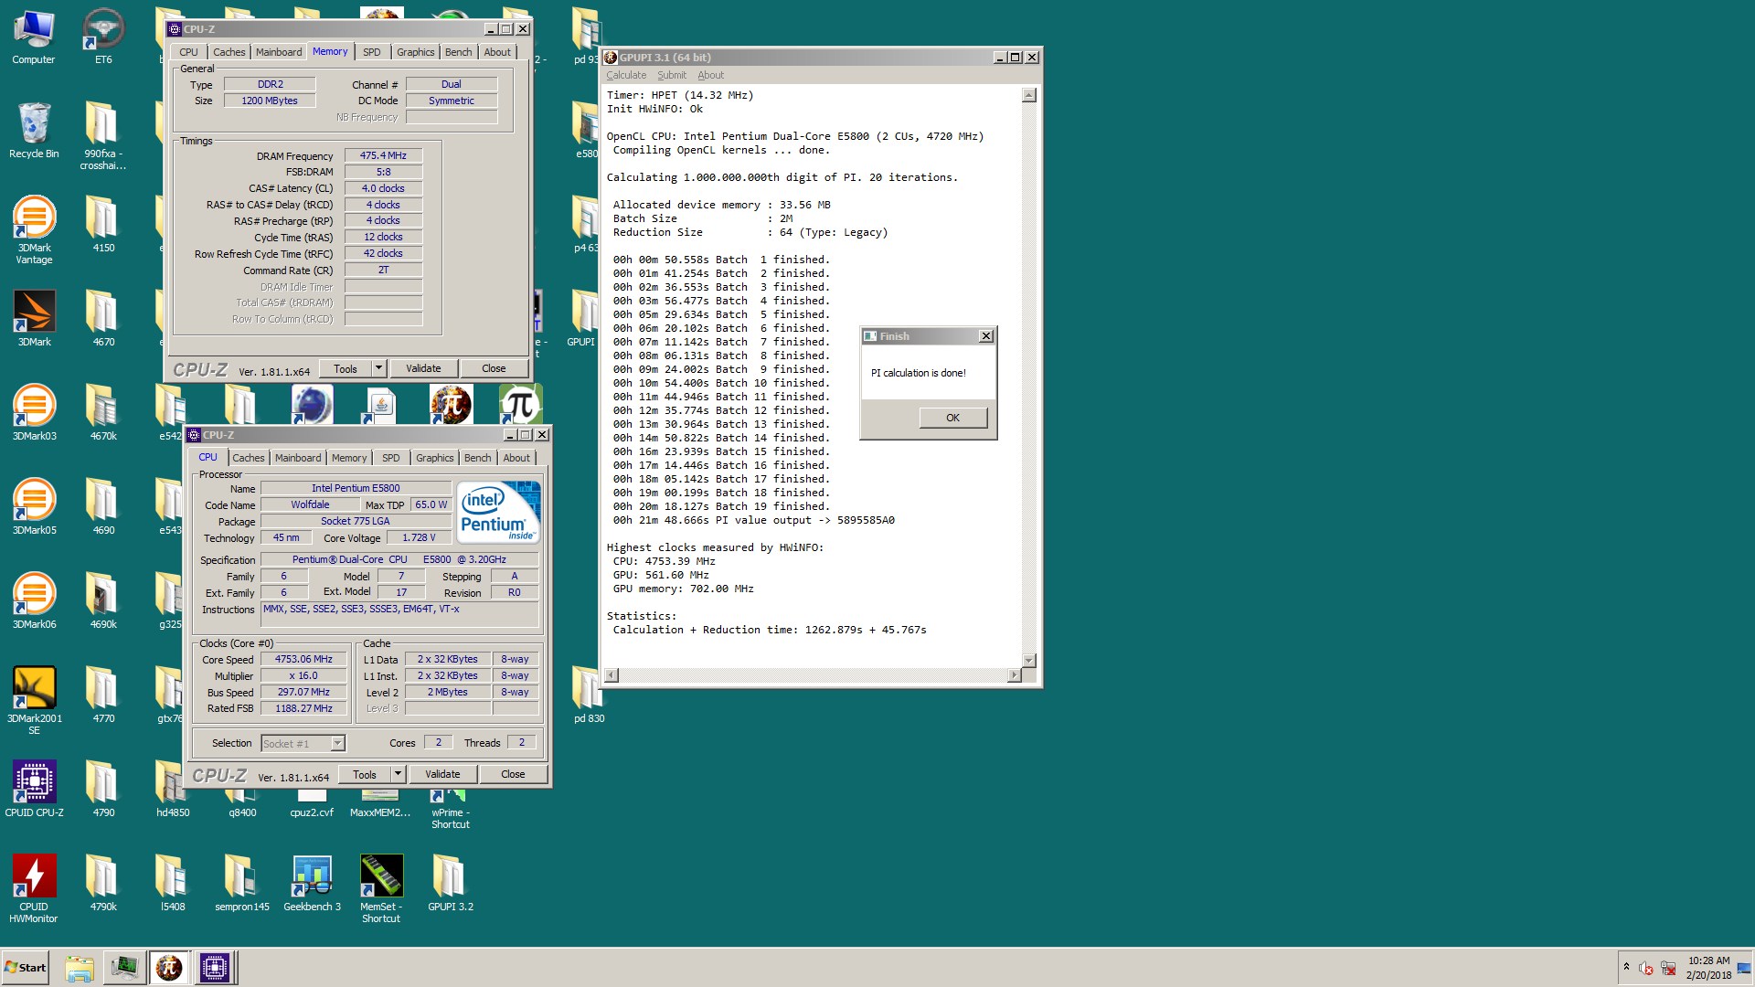Select Graphics tab in lower CPU-Z
Image resolution: width=1755 pixels, height=987 pixels.
[435, 458]
